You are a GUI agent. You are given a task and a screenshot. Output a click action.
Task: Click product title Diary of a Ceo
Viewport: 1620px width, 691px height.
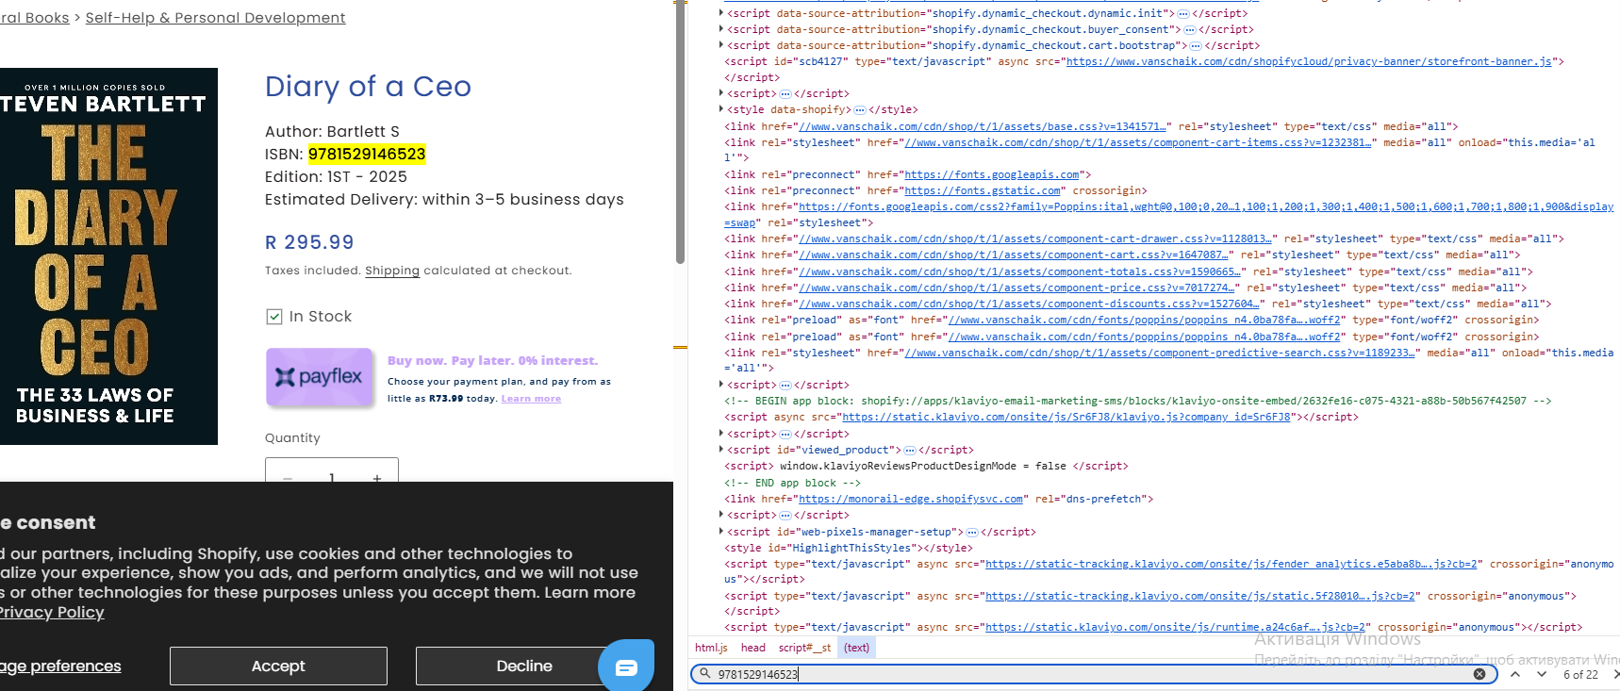[368, 87]
